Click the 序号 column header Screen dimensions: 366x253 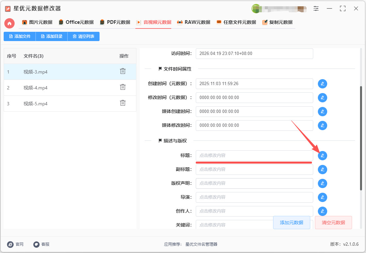[11, 56]
